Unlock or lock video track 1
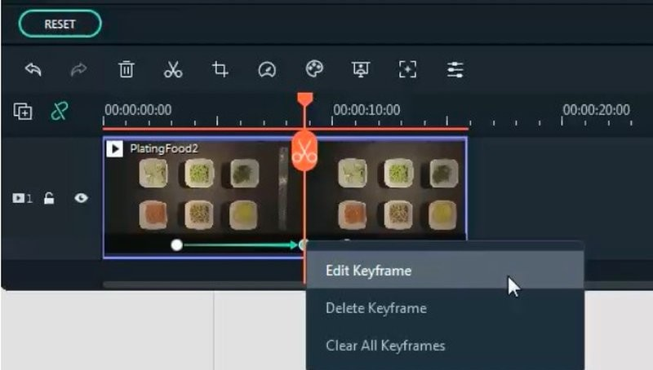653x370 pixels. pos(49,198)
